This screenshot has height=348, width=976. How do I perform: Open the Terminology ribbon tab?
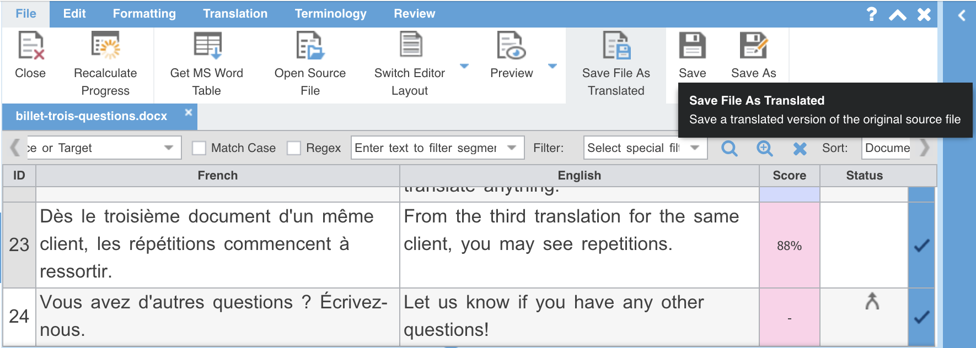click(331, 14)
